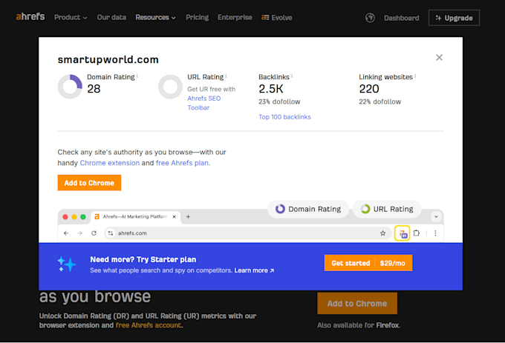The width and height of the screenshot is (505, 343).
Task: Click the background Add to Chrome button
Action: pyautogui.click(x=357, y=303)
